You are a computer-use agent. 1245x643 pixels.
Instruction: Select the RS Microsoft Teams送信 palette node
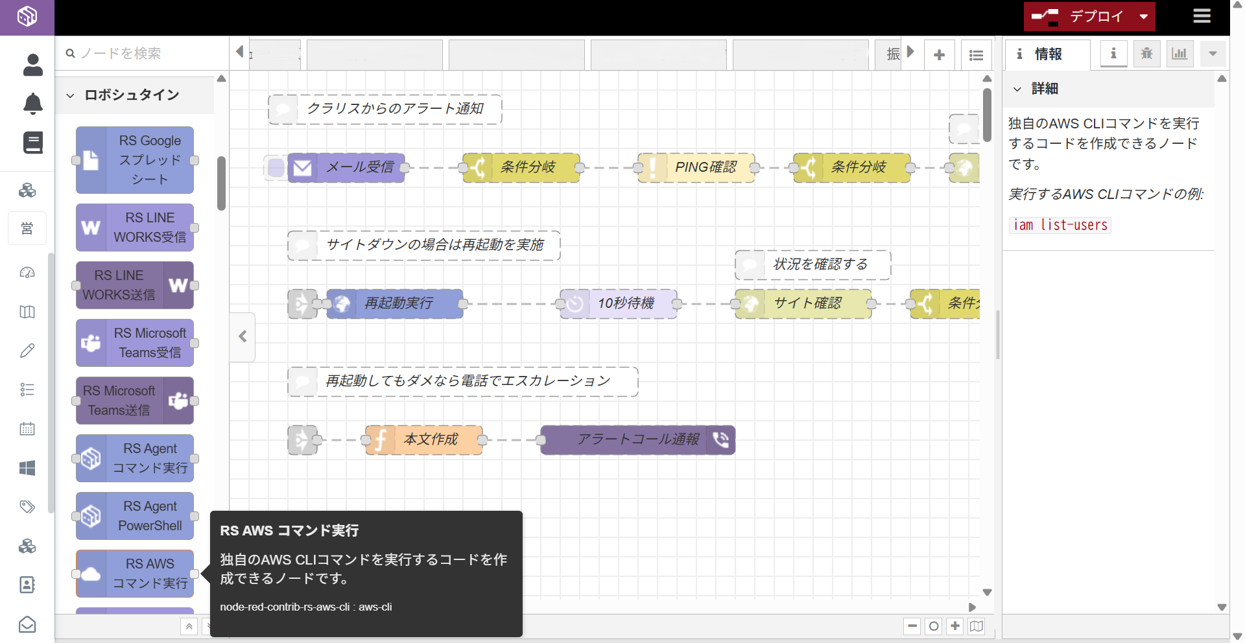point(135,401)
